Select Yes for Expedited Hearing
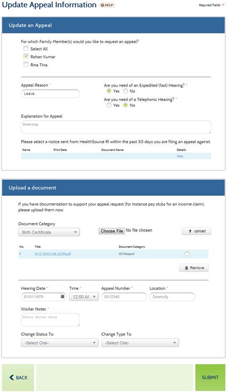The width and height of the screenshot is (229, 392). click(x=109, y=91)
